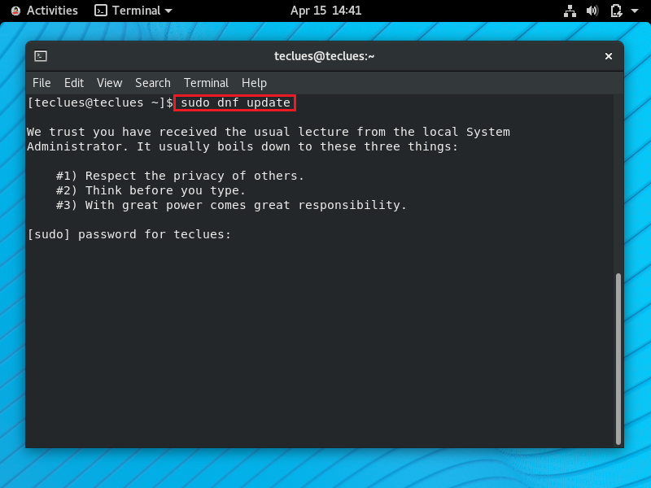Viewport: 651px width, 488px height.
Task: Click the Activities button
Action: point(50,11)
